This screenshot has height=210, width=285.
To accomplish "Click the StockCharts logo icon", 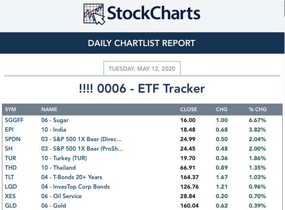I will (x=94, y=14).
